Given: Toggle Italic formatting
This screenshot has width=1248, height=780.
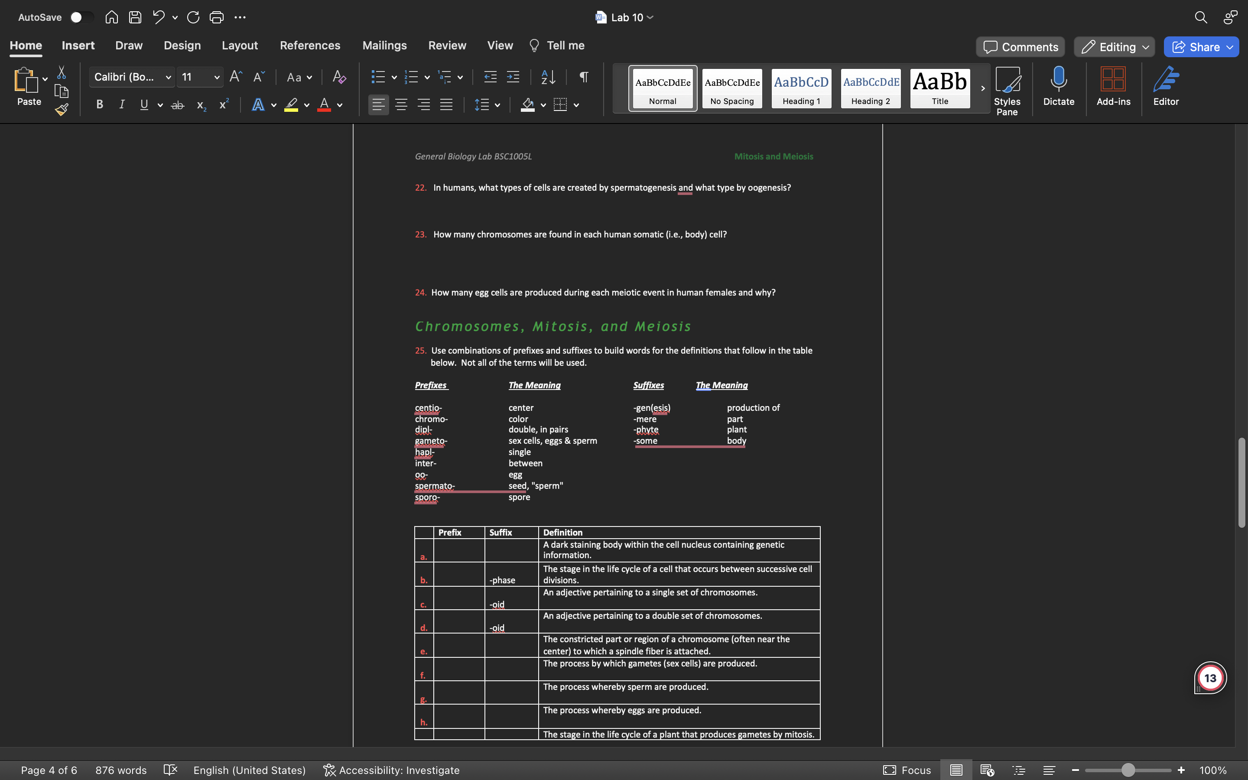Looking at the screenshot, I should 122,105.
